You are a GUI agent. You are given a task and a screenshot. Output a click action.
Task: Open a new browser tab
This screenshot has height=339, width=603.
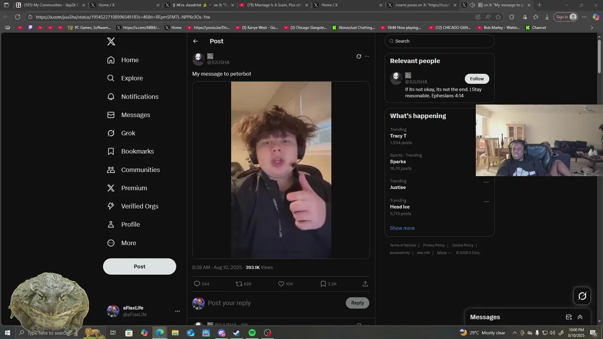pos(539,5)
